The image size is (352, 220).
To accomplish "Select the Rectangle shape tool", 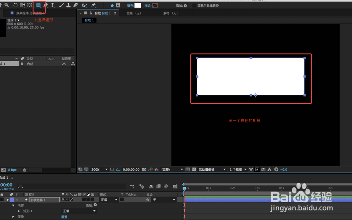I will pos(38,5).
